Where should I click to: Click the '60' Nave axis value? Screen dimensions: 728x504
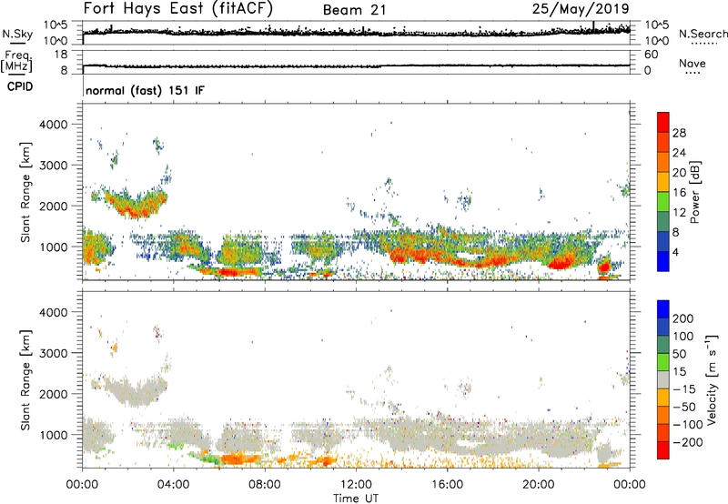[651, 55]
